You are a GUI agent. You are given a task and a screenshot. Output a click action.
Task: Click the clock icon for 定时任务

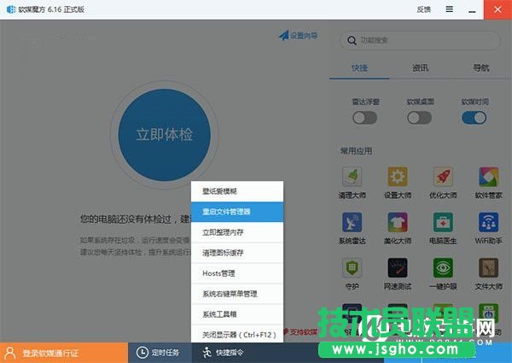(x=142, y=353)
